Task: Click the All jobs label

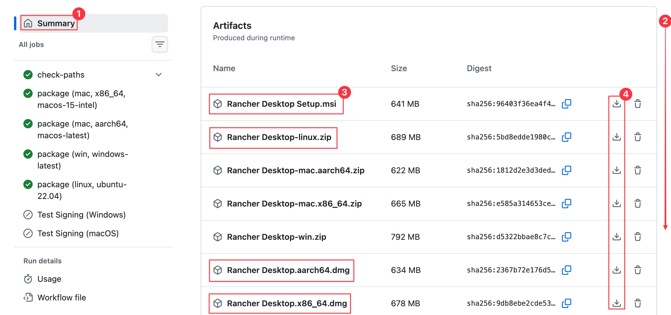Action: (x=31, y=44)
